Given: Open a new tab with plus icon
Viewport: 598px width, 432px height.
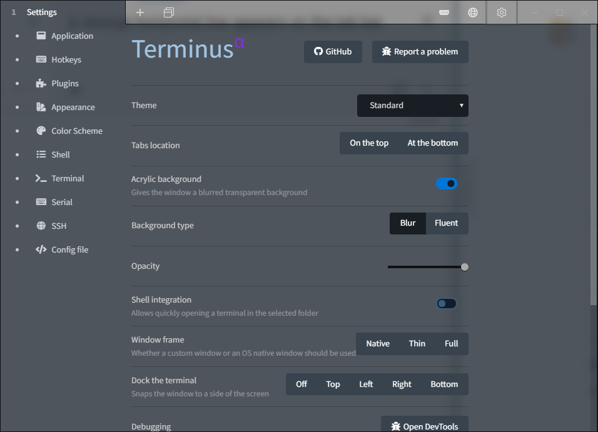Looking at the screenshot, I should click(x=140, y=13).
